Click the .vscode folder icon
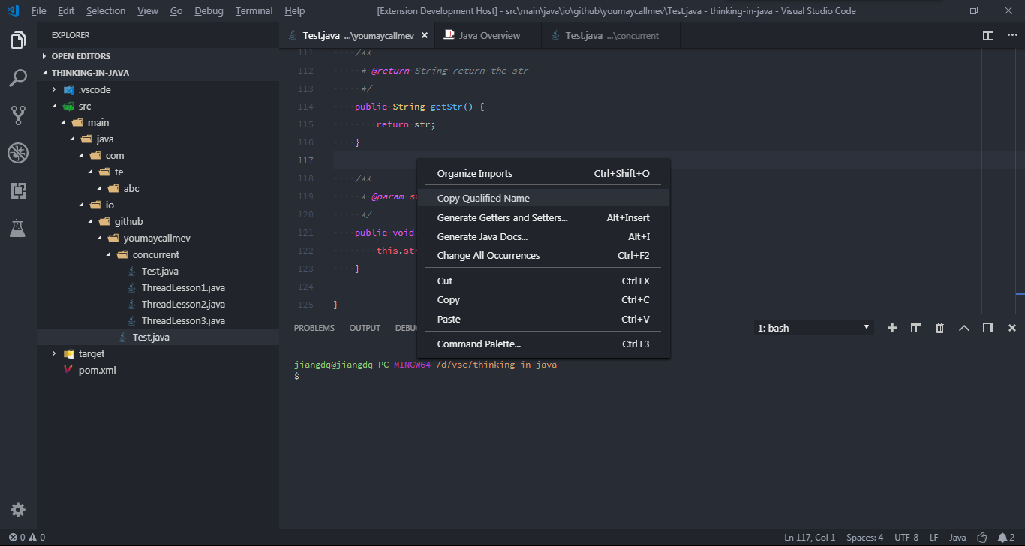 click(x=69, y=89)
